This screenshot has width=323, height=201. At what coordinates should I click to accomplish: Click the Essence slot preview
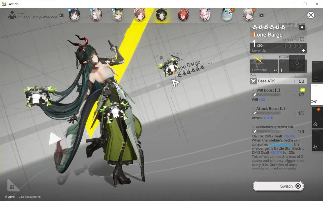297,64
